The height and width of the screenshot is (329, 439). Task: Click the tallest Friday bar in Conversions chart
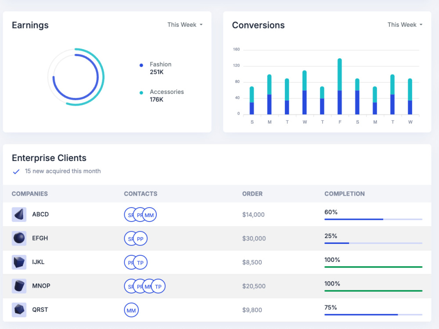(x=340, y=86)
